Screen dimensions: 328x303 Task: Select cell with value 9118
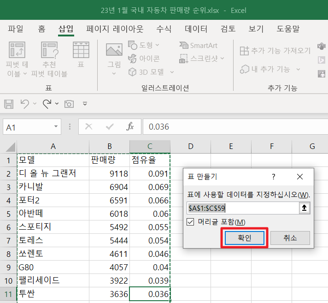109,173
